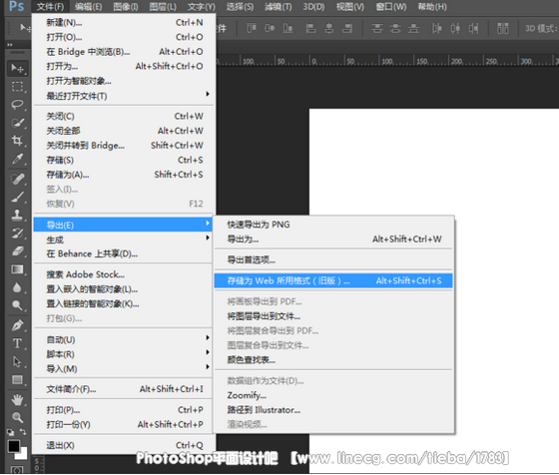Open the 帮助(H) menu

click(432, 6)
